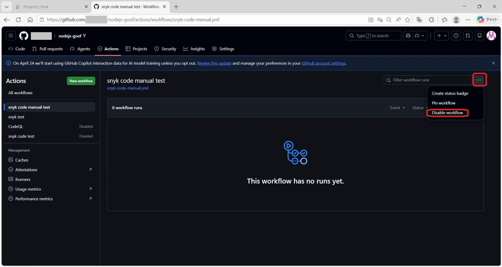
Task: Open Caches under Management
Action: 50,160
